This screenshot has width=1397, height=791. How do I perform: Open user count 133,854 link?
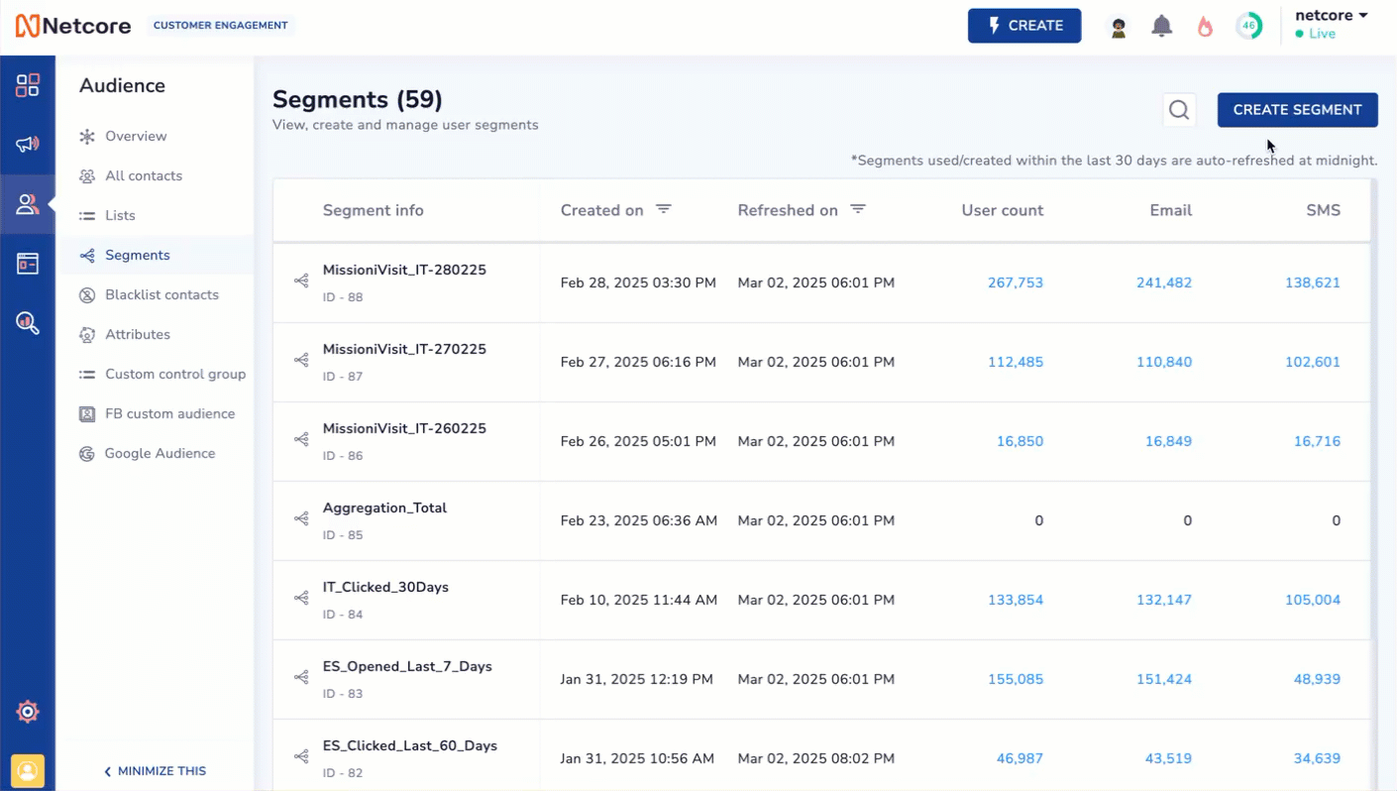[1015, 600]
